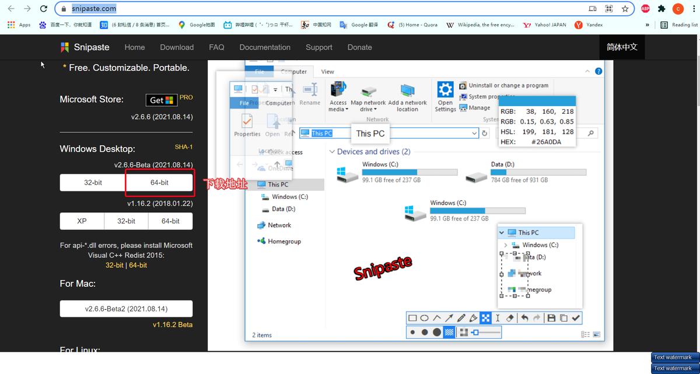Screen dimensions: 700x374
Task: Open the Reading list panel
Action: 679,25
